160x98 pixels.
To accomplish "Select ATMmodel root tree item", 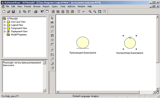I will 12,18.
